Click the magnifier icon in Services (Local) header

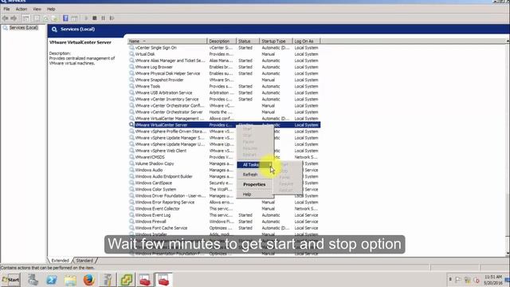[x=54, y=29]
